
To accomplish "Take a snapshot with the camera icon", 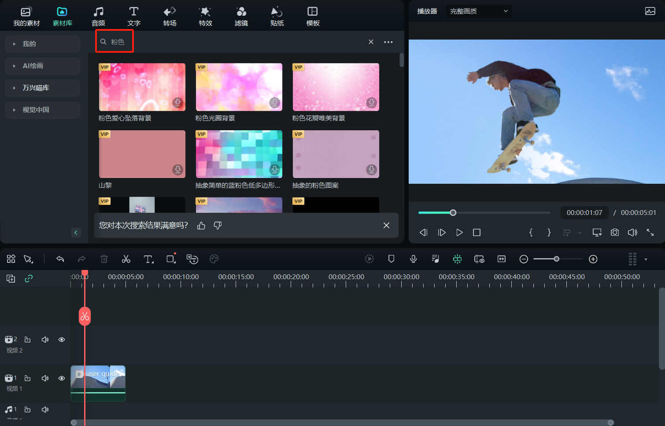I will (615, 233).
